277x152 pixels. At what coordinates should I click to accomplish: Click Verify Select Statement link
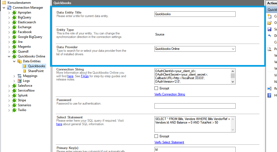tap(169, 142)
